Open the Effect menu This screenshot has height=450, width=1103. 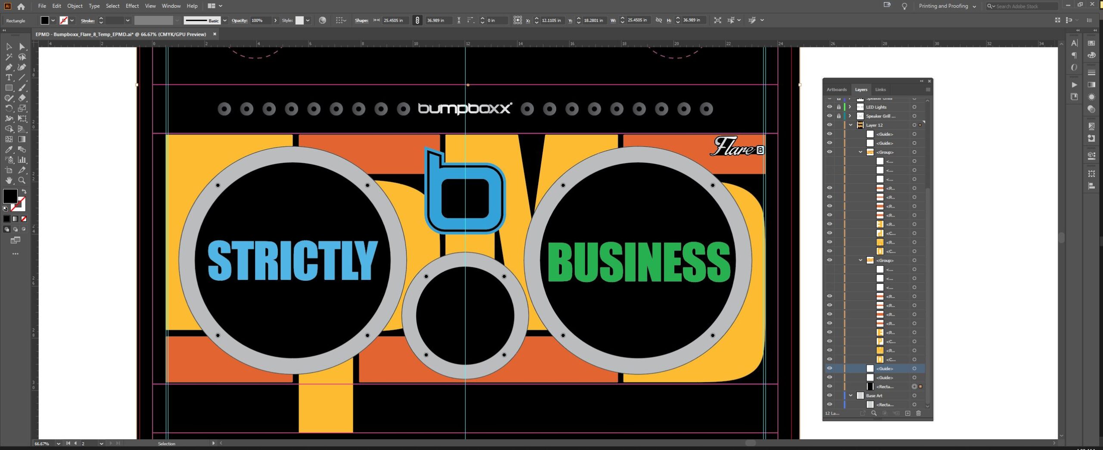(132, 6)
